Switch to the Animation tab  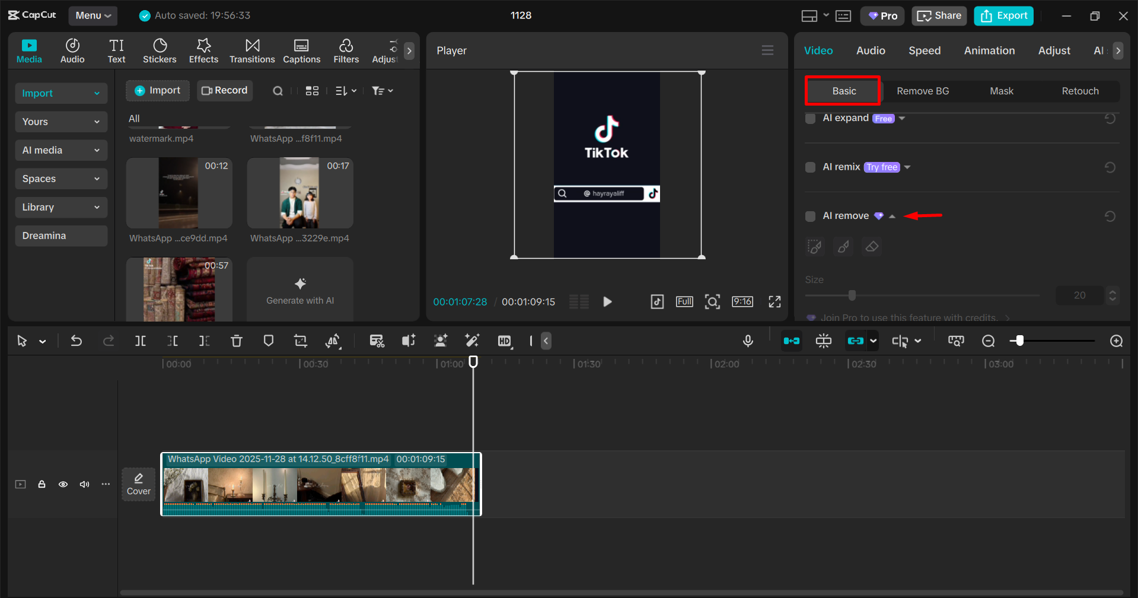pos(989,51)
